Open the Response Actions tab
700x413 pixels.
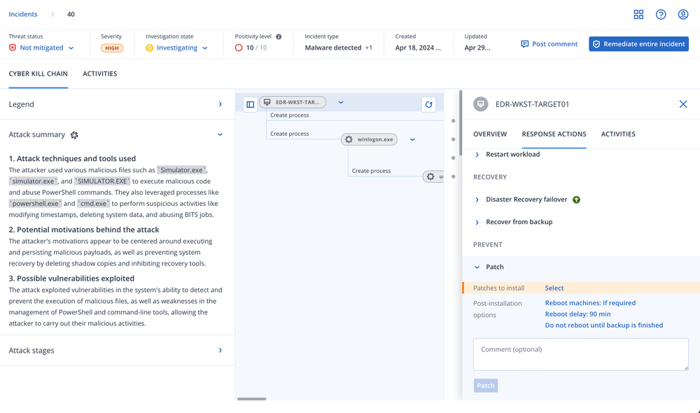coord(554,134)
